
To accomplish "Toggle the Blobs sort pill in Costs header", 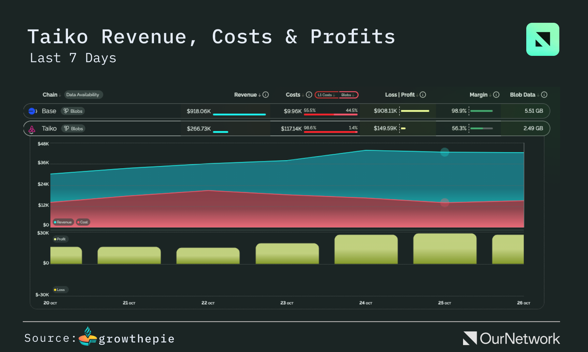I will 348,95.
